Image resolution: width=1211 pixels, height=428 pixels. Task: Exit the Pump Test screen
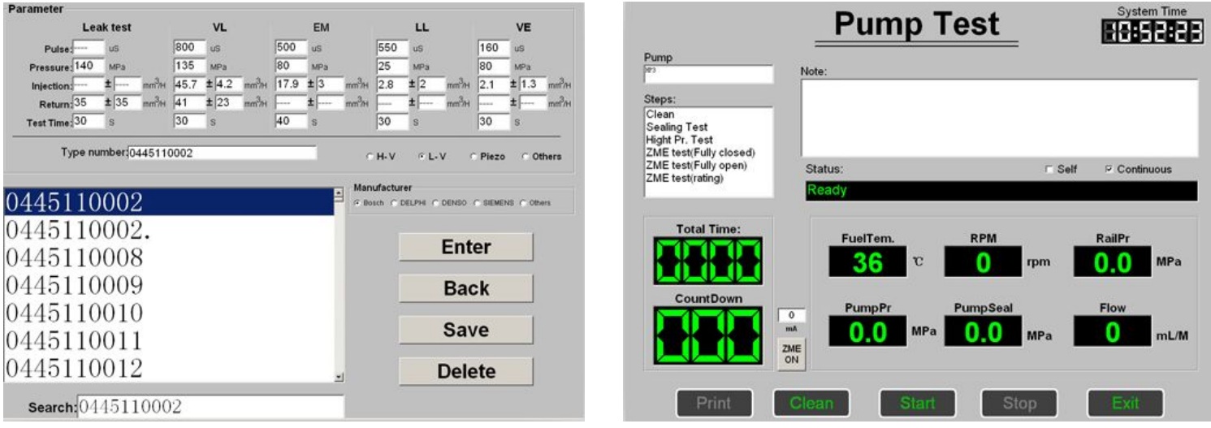click(x=1125, y=403)
